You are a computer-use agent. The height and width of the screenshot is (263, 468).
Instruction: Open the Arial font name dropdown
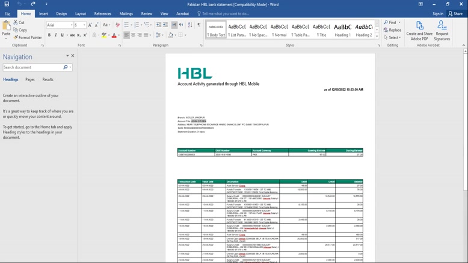70,25
